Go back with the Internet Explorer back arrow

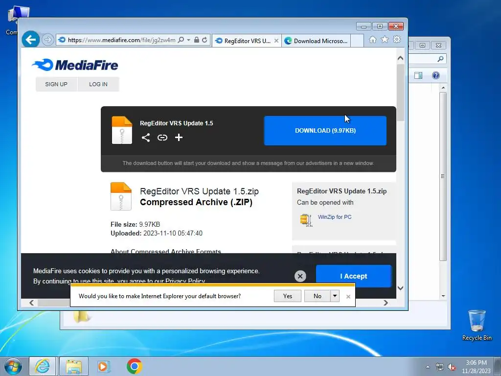pyautogui.click(x=31, y=40)
